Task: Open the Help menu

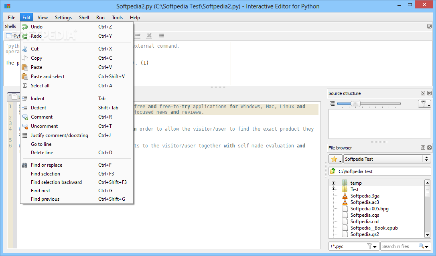Action: point(135,18)
